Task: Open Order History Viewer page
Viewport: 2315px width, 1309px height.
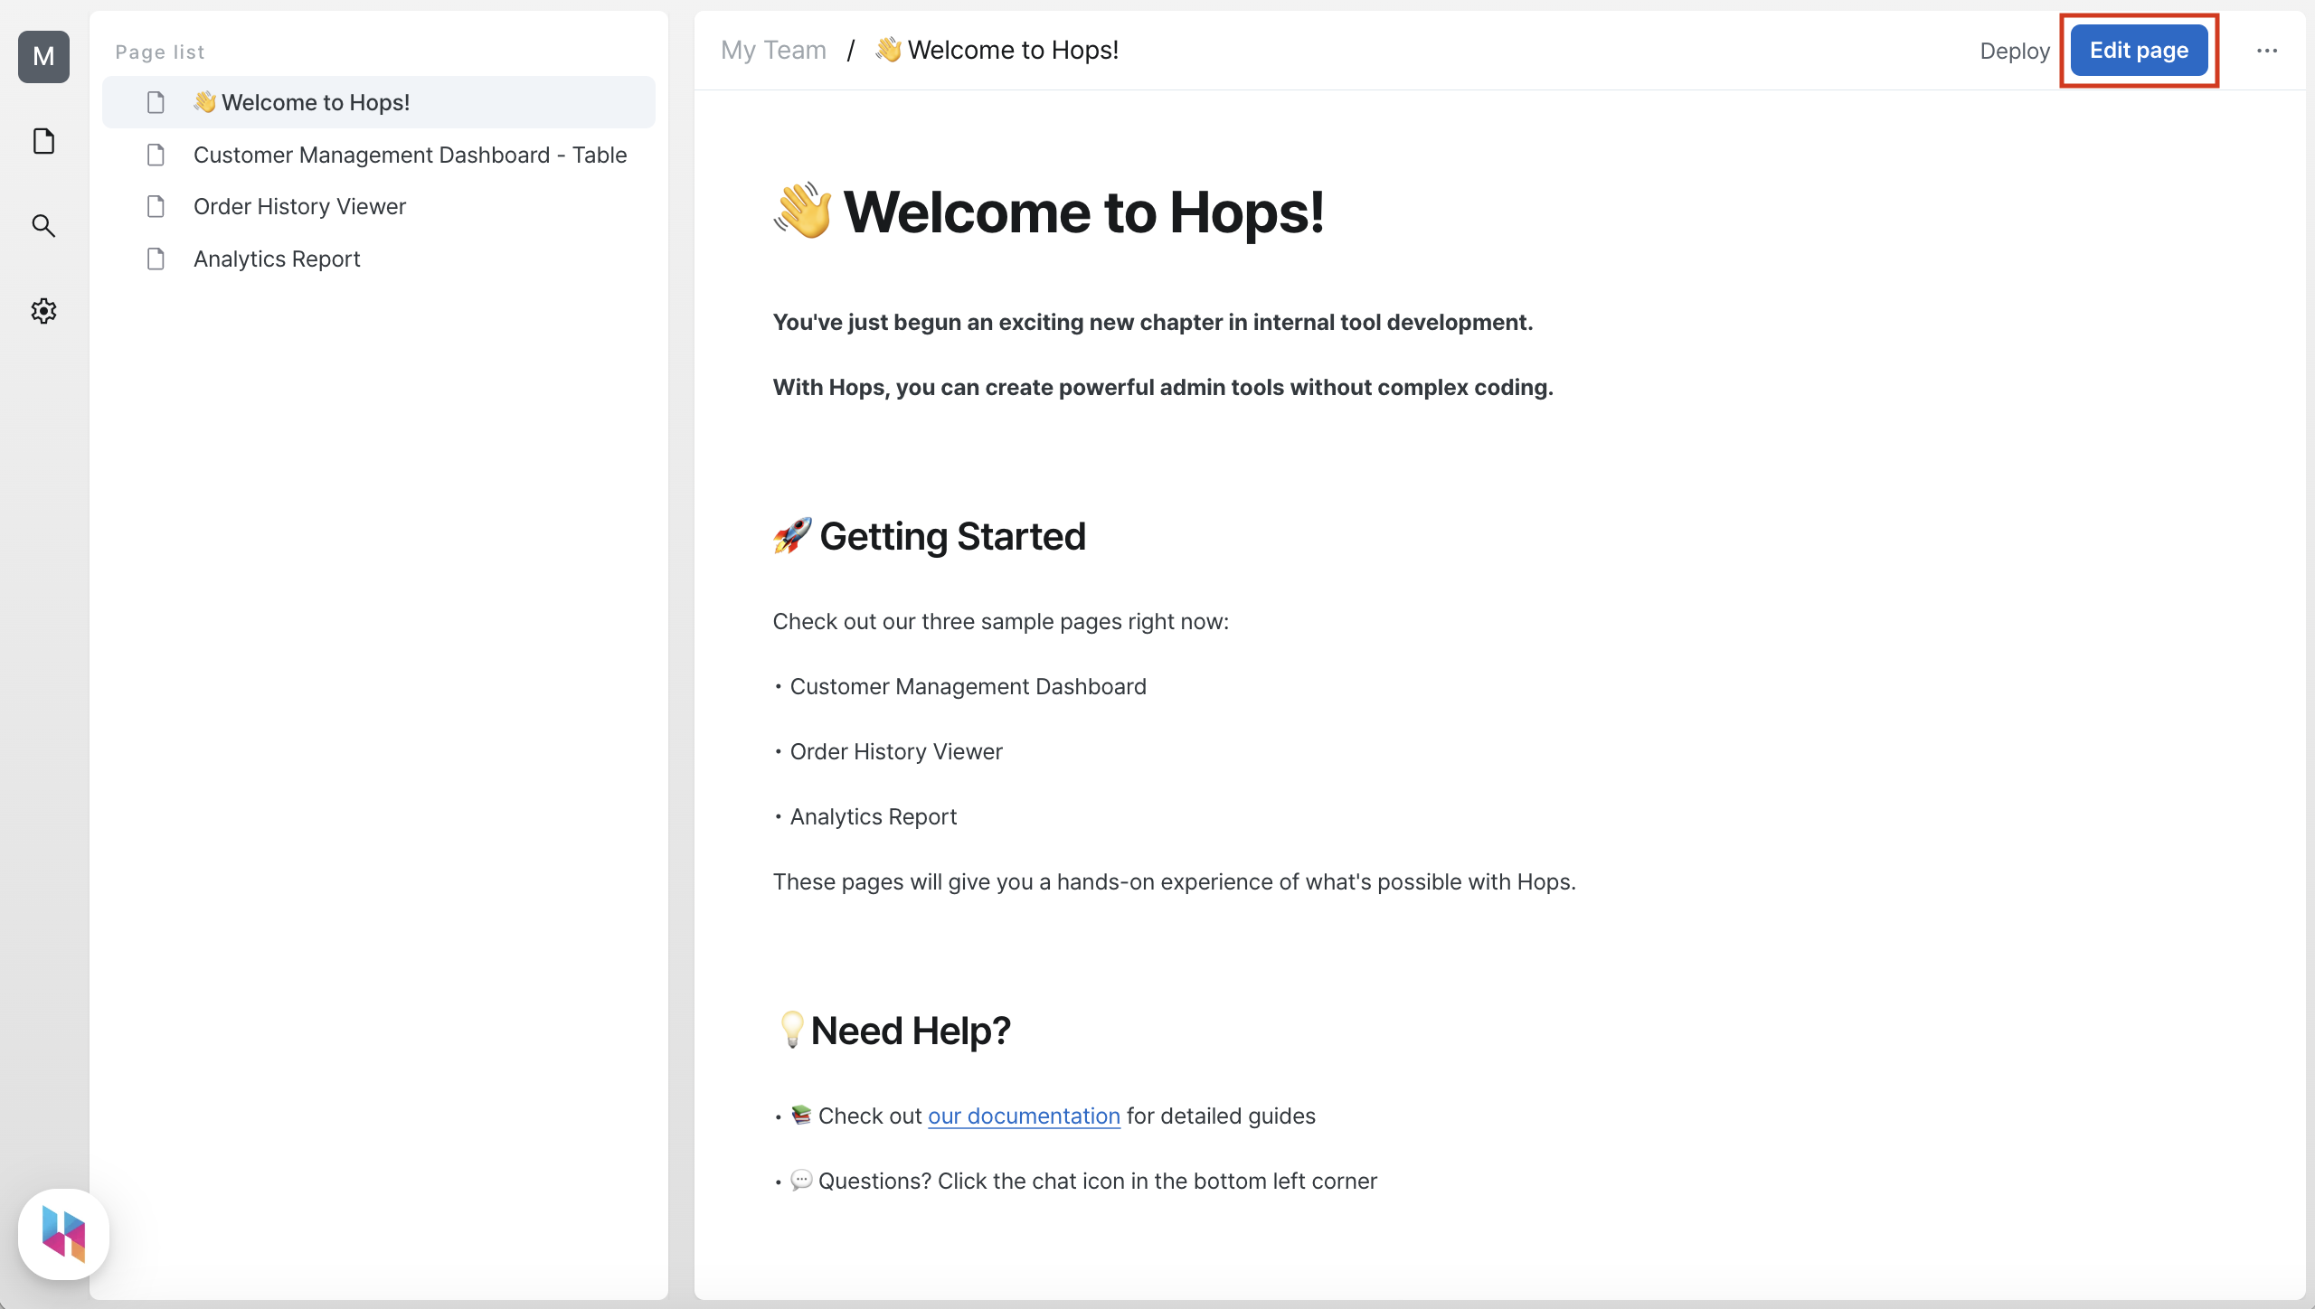Action: click(379, 206)
